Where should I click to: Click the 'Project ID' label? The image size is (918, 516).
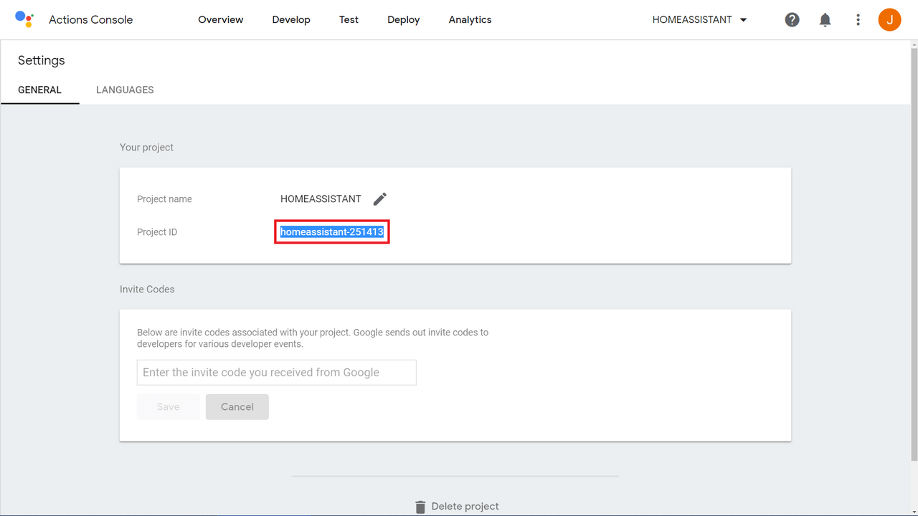pyautogui.click(x=157, y=232)
